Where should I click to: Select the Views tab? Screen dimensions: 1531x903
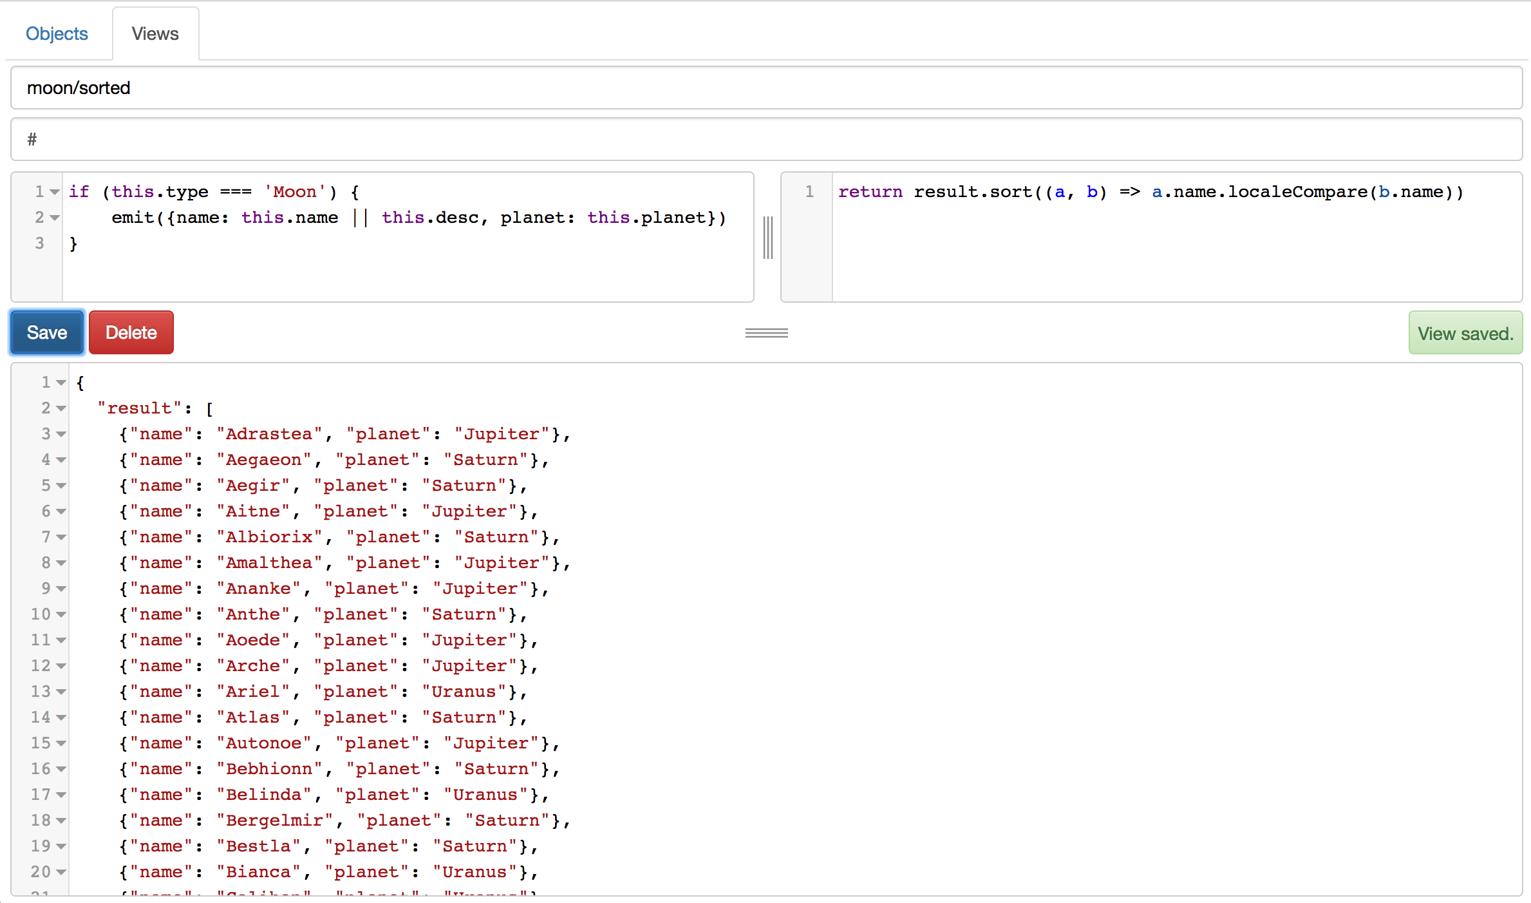pos(155,33)
